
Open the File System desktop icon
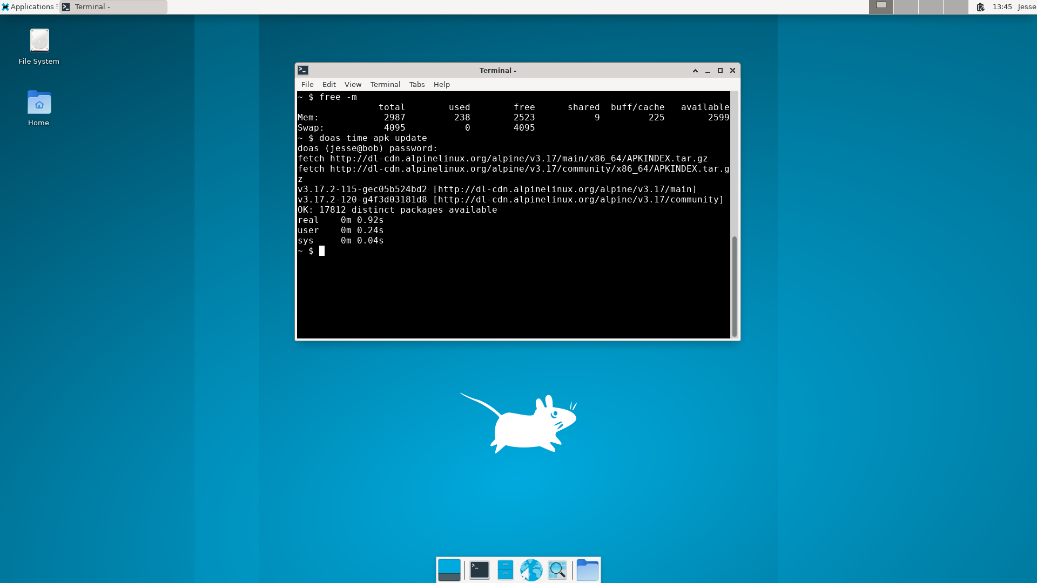(x=39, y=47)
